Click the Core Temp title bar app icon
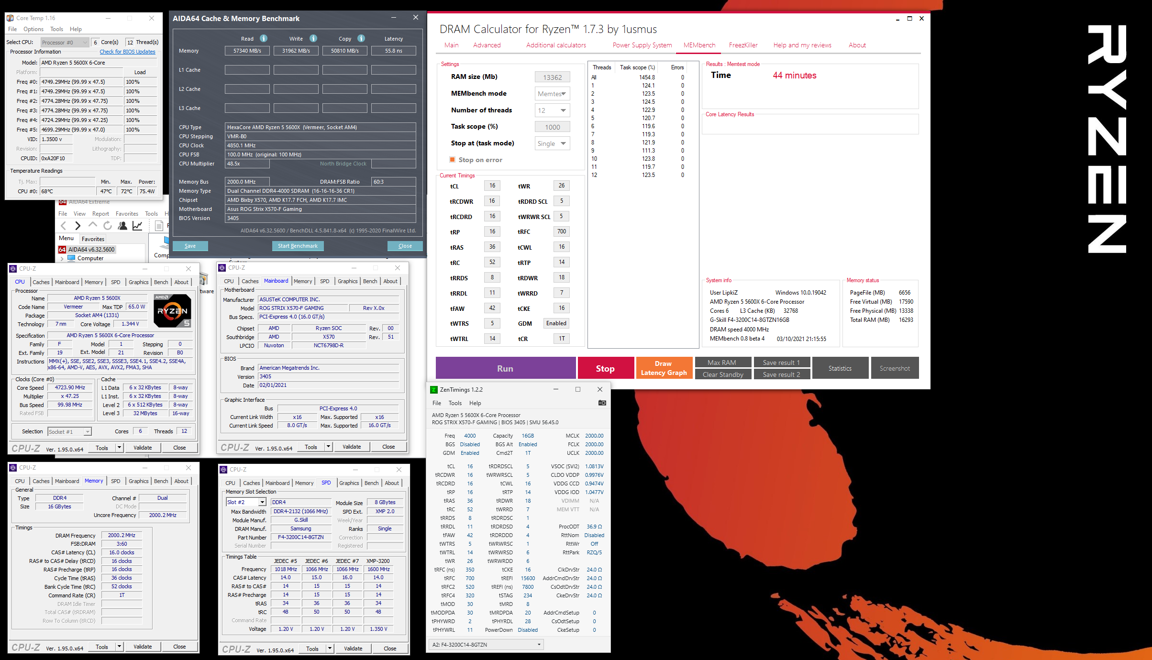The width and height of the screenshot is (1152, 660). pos(10,18)
